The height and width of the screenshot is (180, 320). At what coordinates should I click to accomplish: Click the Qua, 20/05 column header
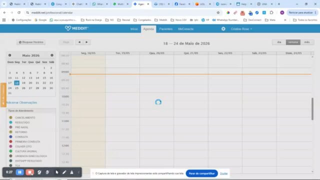[x=156, y=53]
